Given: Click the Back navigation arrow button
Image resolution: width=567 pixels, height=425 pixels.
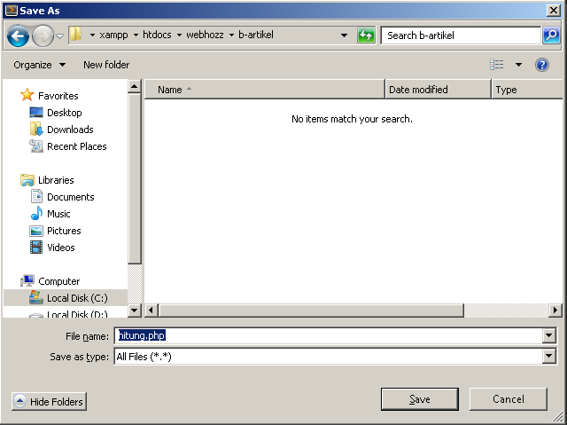Looking at the screenshot, I should coord(19,35).
